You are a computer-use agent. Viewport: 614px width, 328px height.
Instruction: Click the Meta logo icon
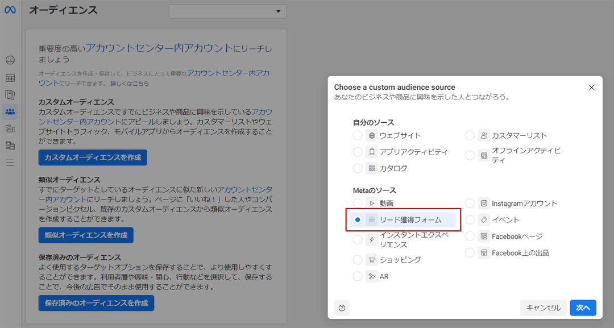[10, 10]
